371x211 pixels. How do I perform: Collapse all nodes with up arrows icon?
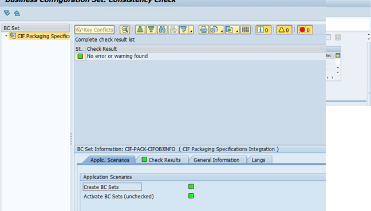point(17,13)
